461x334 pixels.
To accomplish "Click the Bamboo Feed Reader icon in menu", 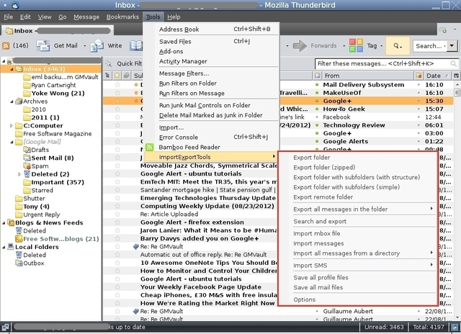I will 150,147.
